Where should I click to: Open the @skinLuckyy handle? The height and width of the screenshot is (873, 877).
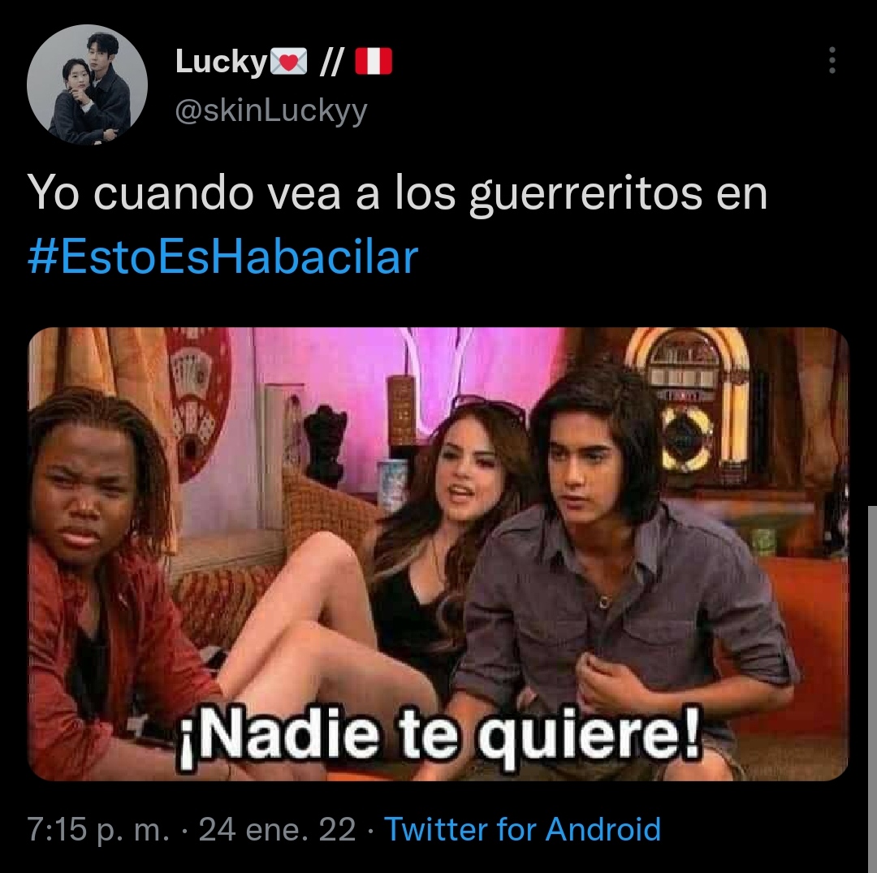coord(271,110)
